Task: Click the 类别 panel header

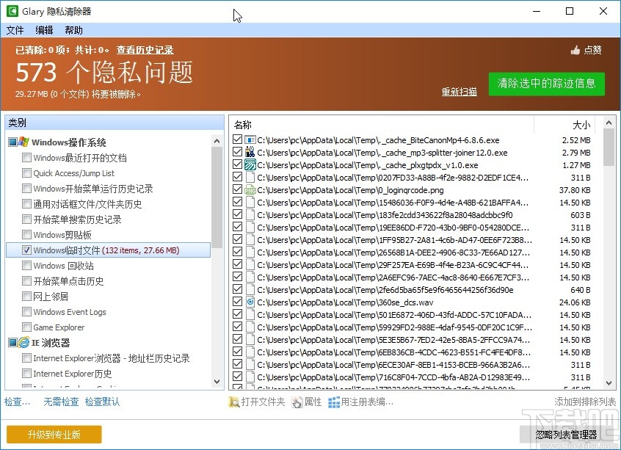Action: click(115, 123)
